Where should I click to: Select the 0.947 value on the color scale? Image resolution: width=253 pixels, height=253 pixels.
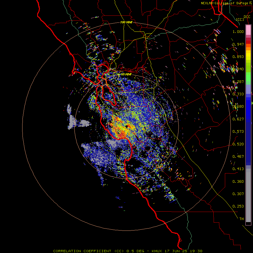click(x=238, y=44)
